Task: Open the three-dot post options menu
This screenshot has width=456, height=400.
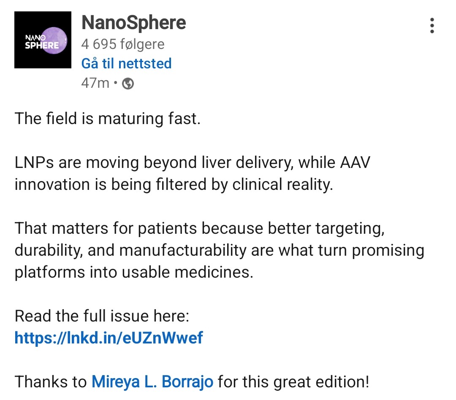Action: pos(432,26)
